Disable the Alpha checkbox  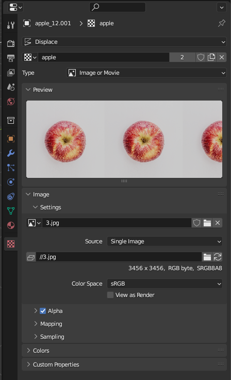[43, 311]
